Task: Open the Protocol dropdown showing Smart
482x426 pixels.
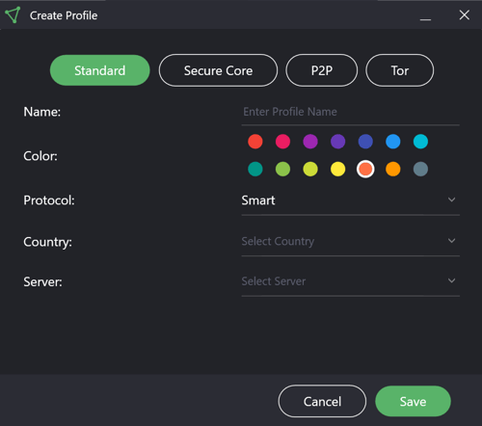Action: point(351,200)
